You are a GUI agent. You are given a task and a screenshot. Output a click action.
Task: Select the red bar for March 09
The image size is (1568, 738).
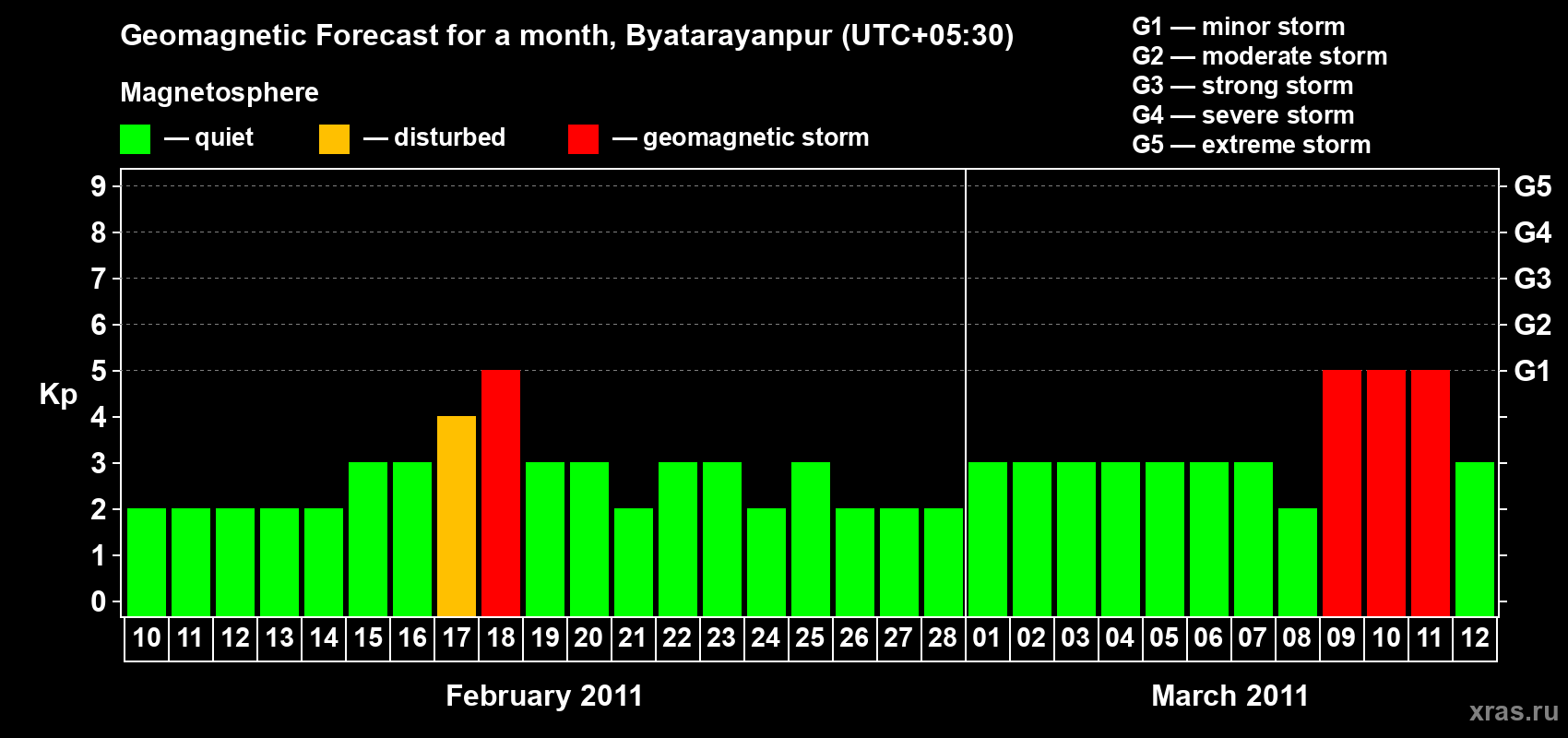pyautogui.click(x=1342, y=493)
